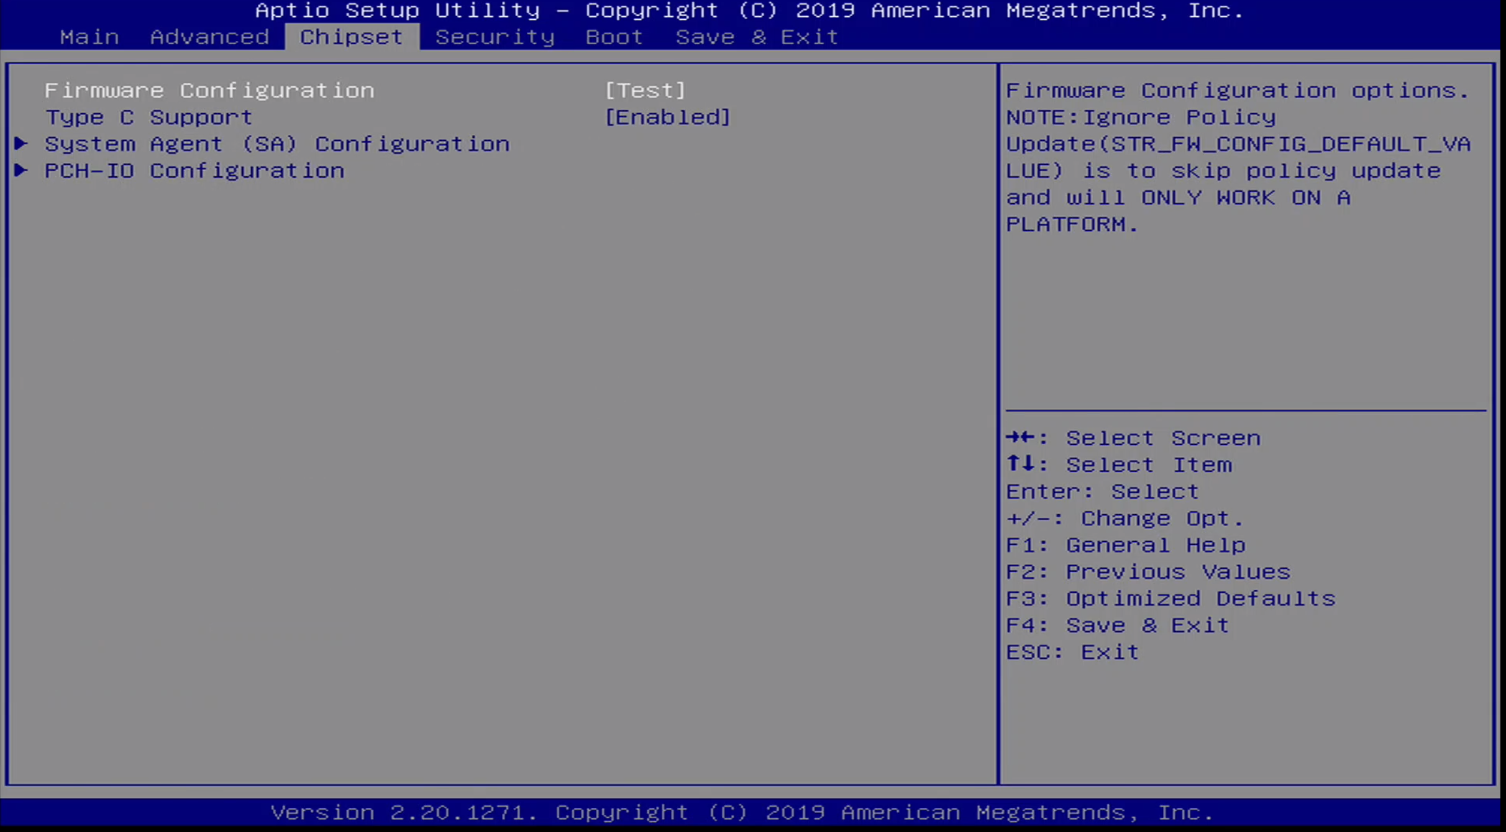Expand the System Agent SA Configuration tree

tap(277, 143)
